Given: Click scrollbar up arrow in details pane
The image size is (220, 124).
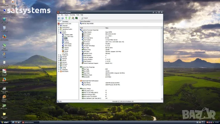Looking at the screenshot, I should point(162,28).
